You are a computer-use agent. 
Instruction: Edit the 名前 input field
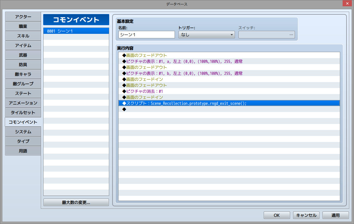pos(146,35)
